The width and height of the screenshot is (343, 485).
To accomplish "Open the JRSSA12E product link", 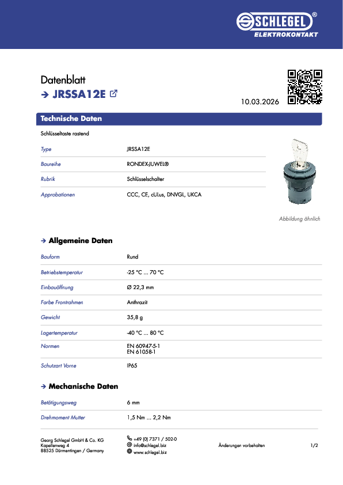I will click(x=79, y=94).
